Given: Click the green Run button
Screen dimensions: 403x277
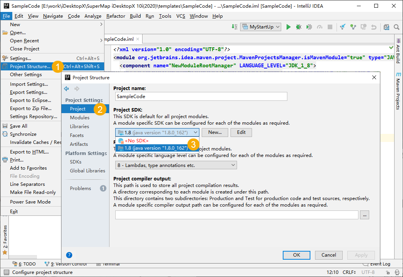Looking at the screenshot, I should [x=289, y=27].
